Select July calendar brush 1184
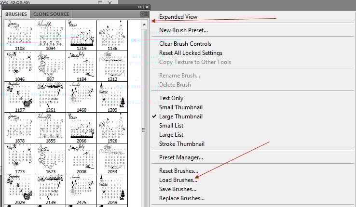Screen dimensions: 356x207 pyautogui.click(x=81, y=66)
